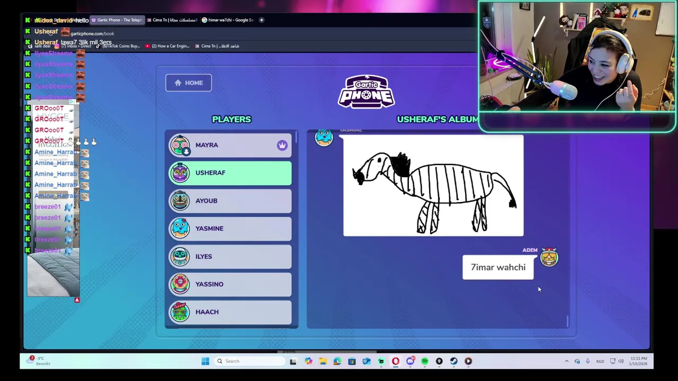Viewport: 678px width, 381px height.
Task: Click the HOME button
Action: 189,83
